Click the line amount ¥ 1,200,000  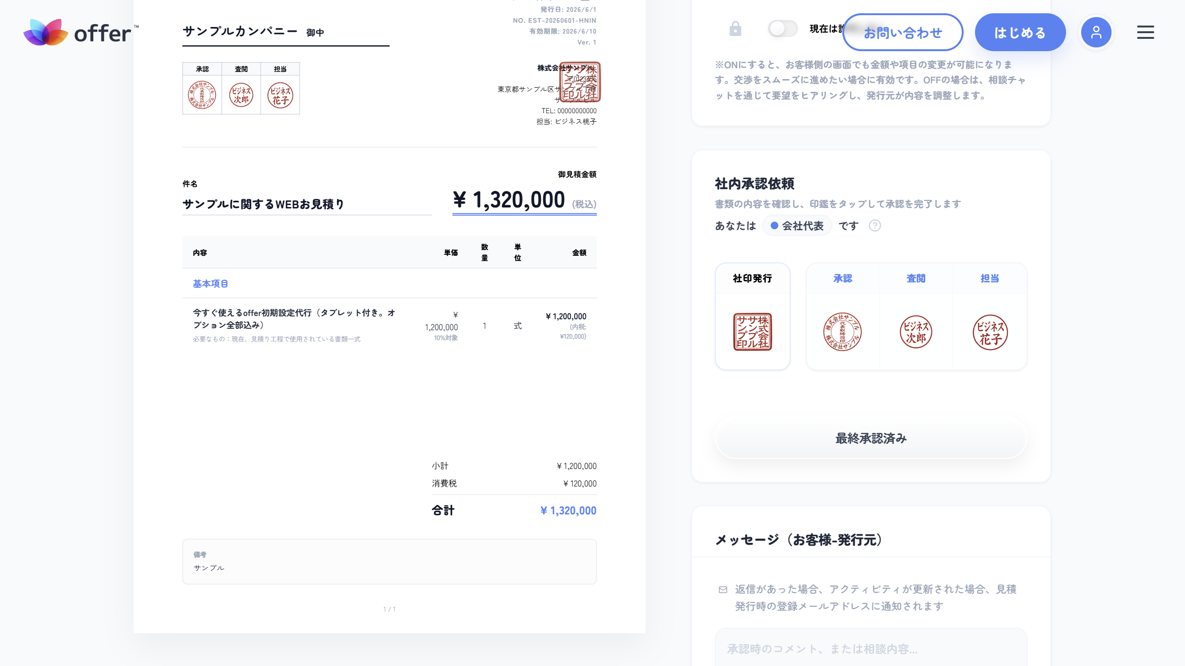(566, 316)
